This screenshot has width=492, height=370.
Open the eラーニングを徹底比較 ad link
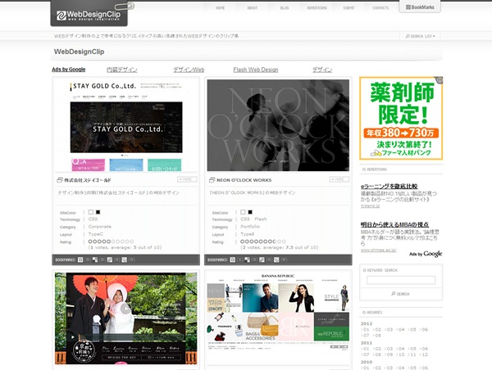[389, 187]
